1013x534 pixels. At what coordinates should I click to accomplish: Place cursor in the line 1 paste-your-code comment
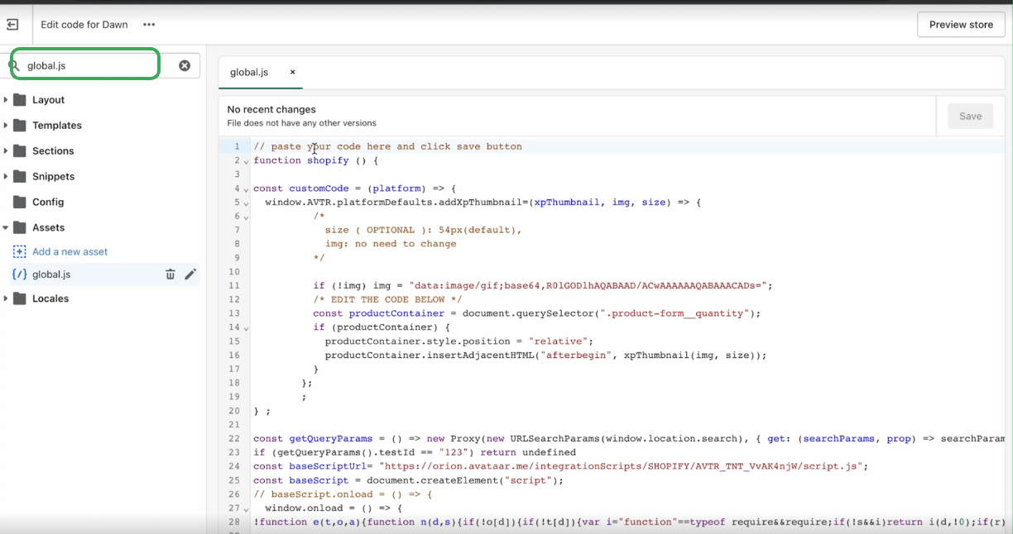point(387,146)
